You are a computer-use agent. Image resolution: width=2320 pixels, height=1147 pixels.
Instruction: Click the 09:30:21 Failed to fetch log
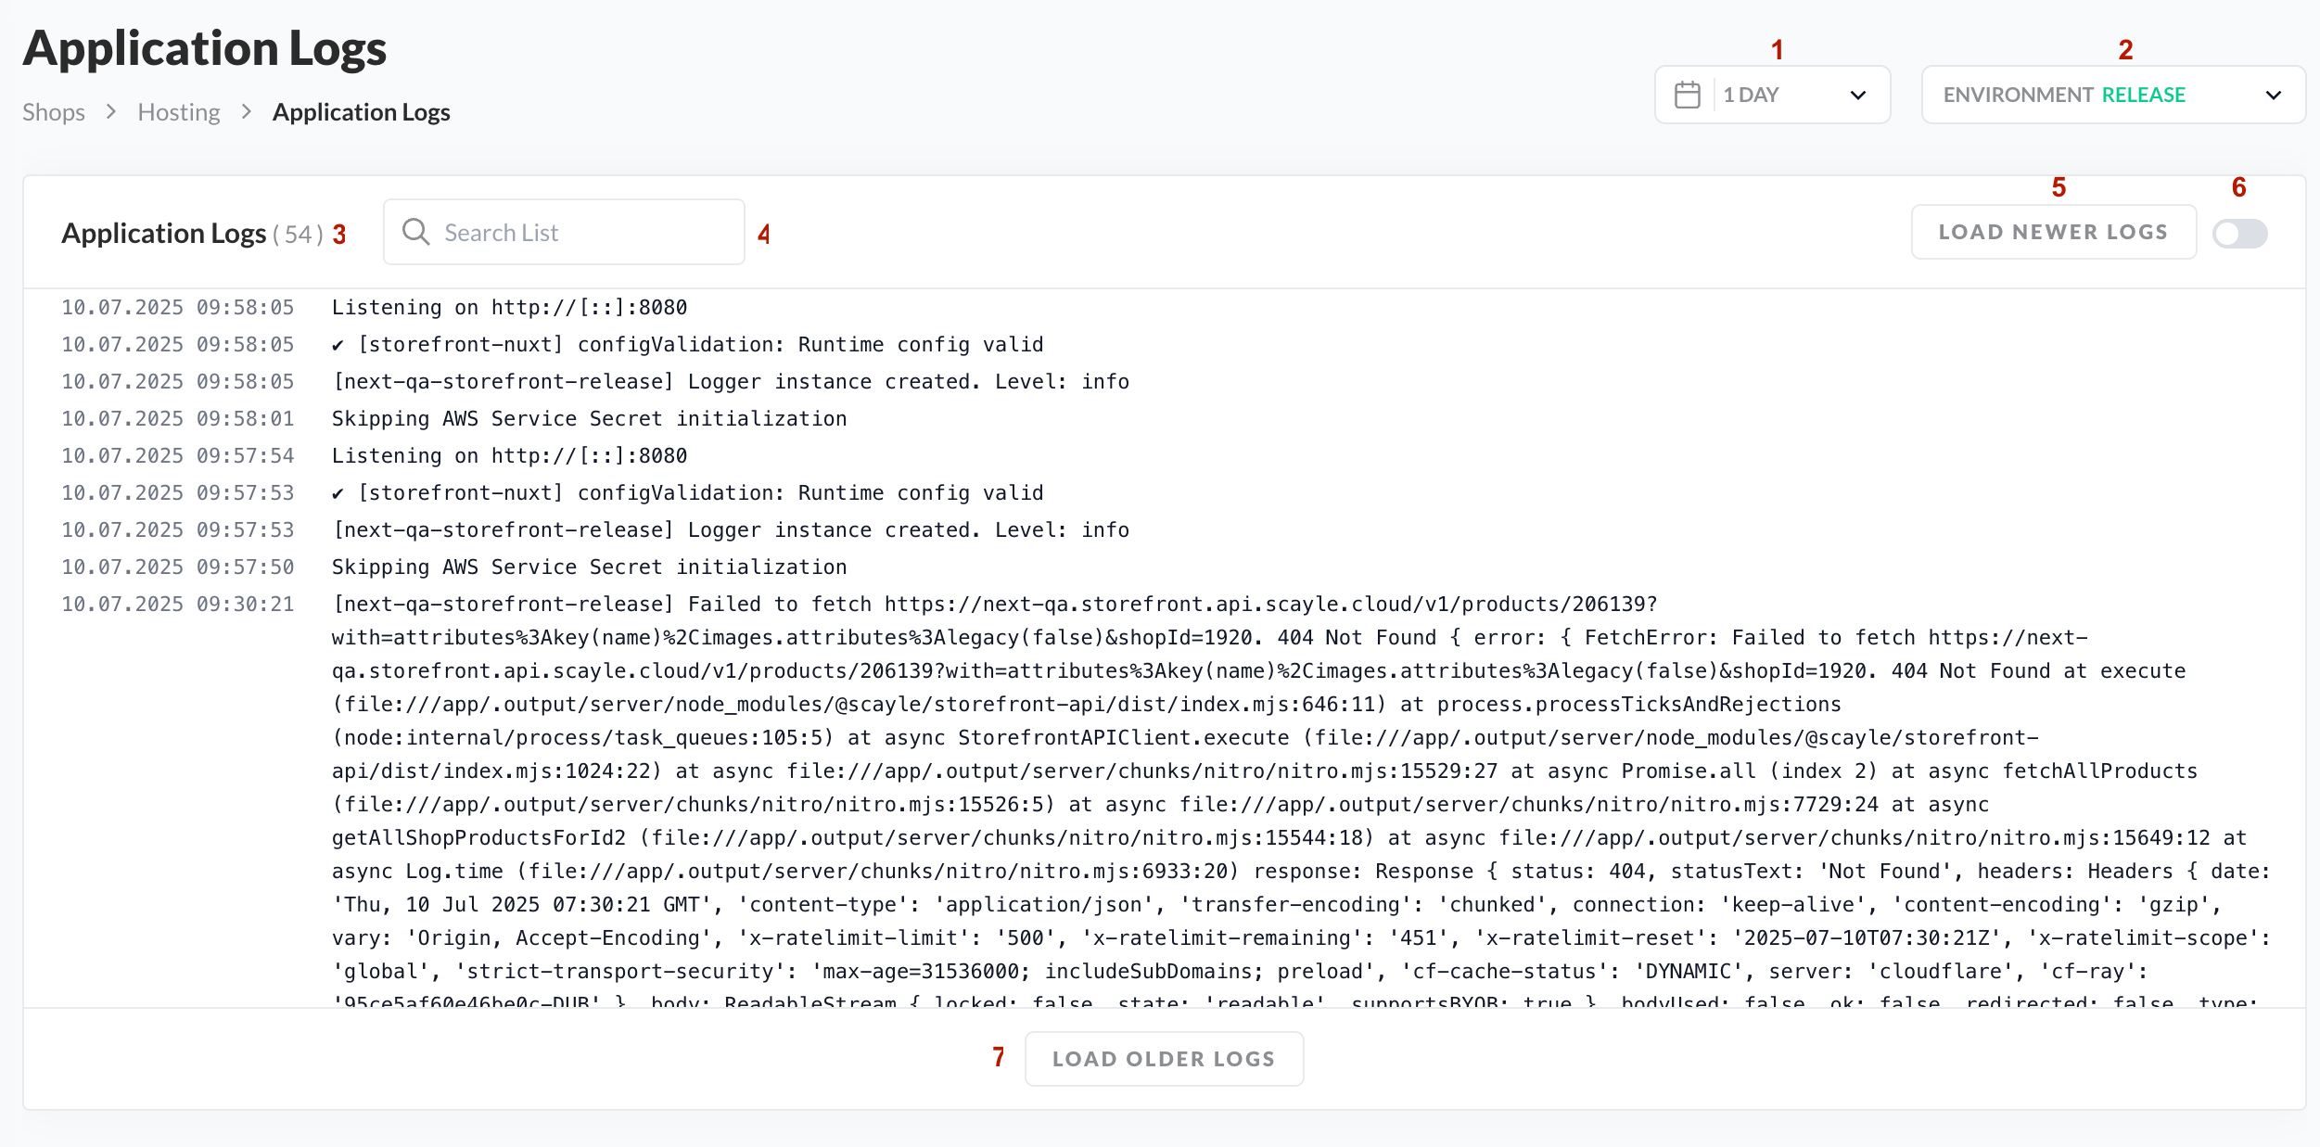click(x=992, y=605)
